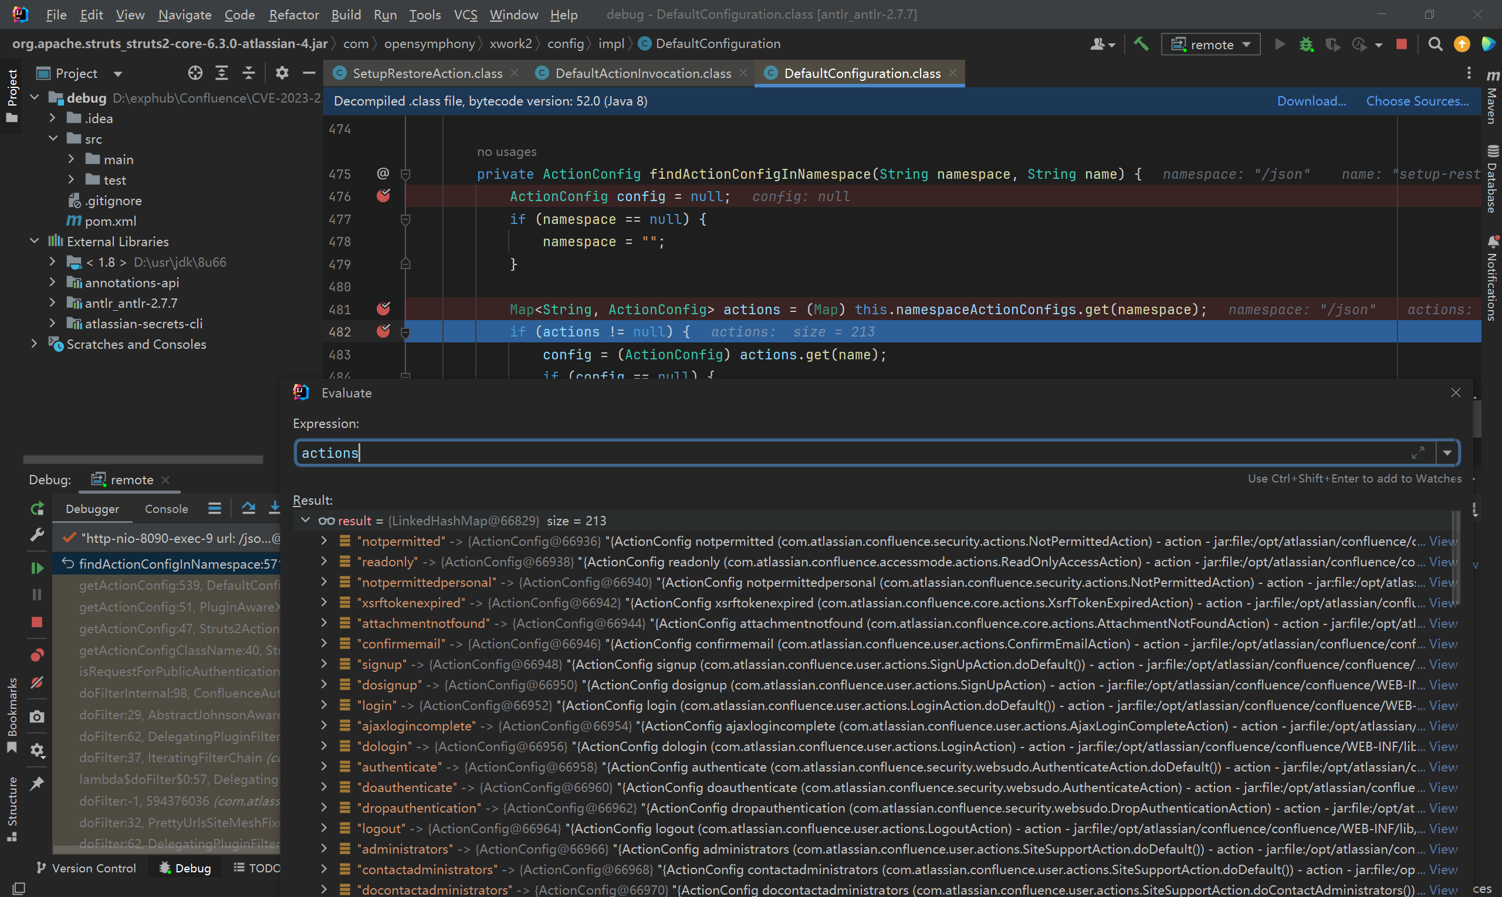1502x897 pixels.
Task: Collapse the External Libraries node
Action: tap(35, 240)
